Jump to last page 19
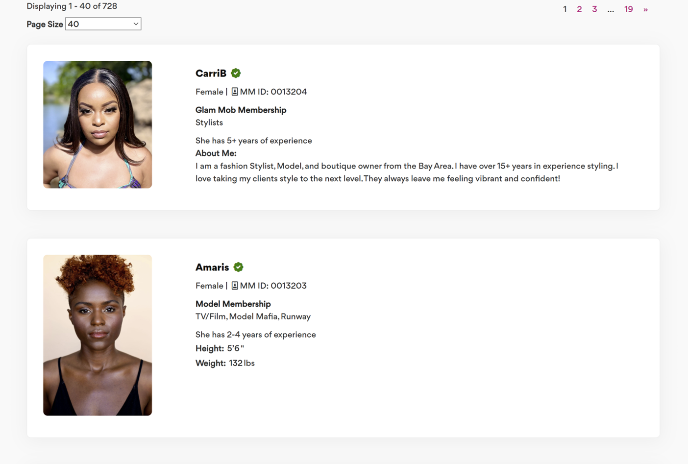This screenshot has width=688, height=464. coord(628,9)
